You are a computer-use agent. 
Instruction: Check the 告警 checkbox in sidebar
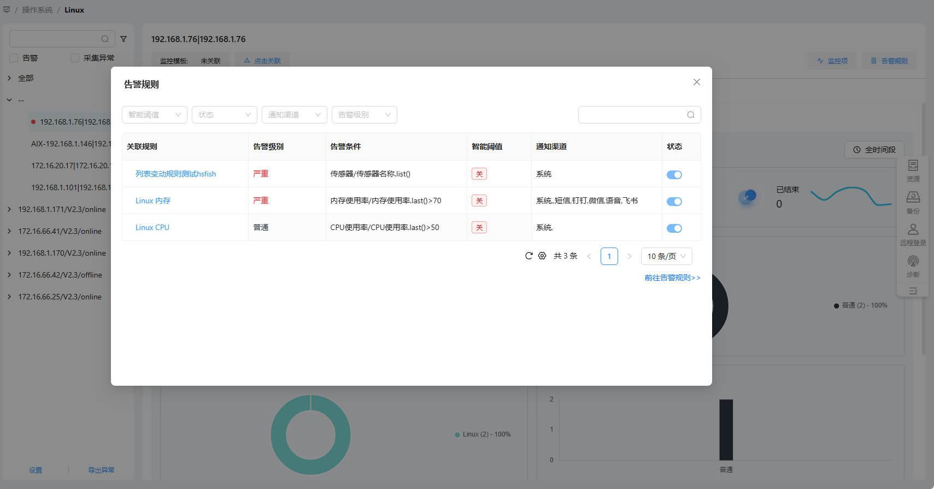[x=14, y=58]
